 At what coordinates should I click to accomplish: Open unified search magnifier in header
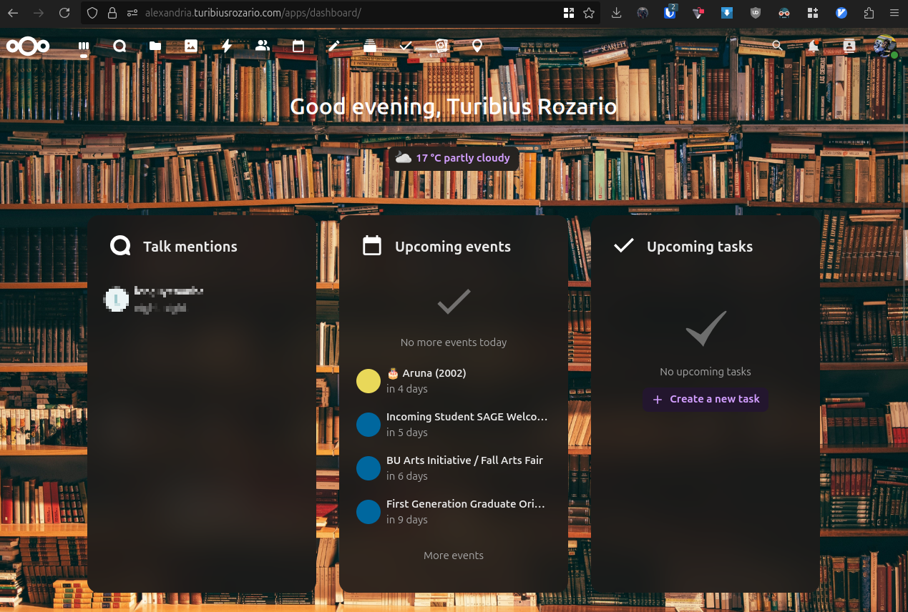pos(778,46)
